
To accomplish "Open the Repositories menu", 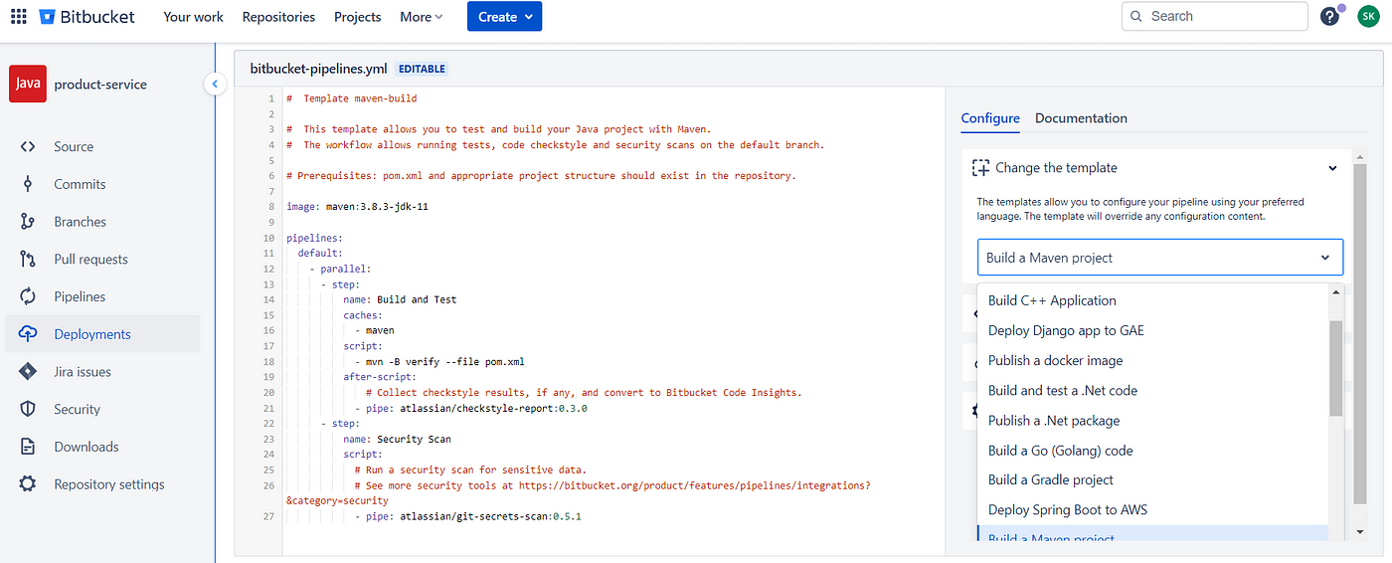I will (278, 17).
